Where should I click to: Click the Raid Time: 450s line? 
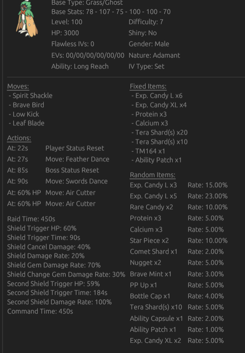31,219
